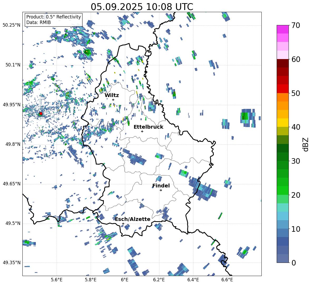The height and width of the screenshot is (285, 312).
Task: Click the 0 colorbar tick label
Action: click(294, 263)
